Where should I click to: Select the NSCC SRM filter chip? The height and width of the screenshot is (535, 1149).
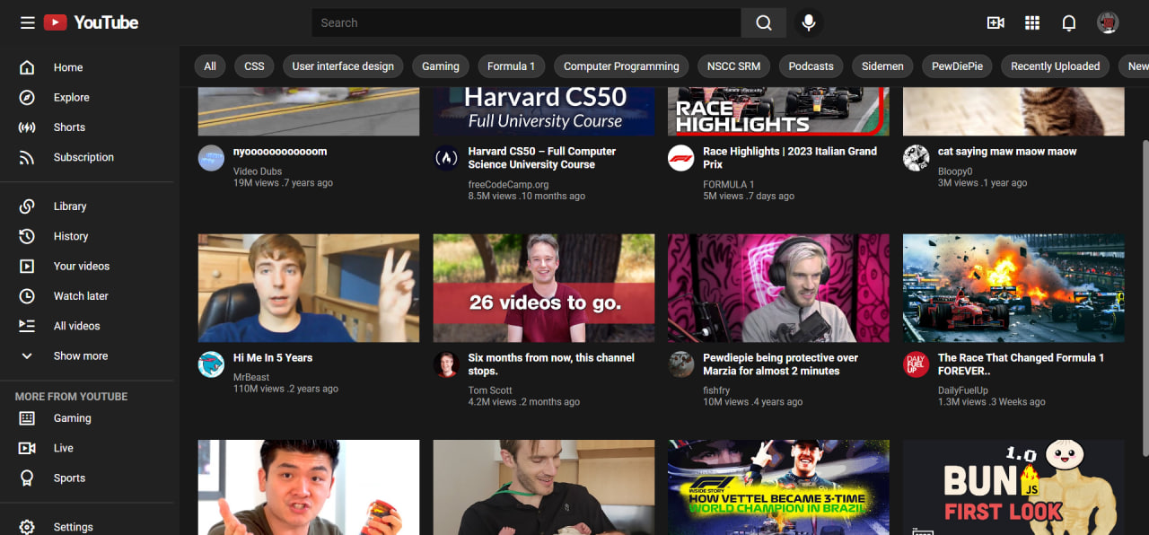[x=733, y=66]
